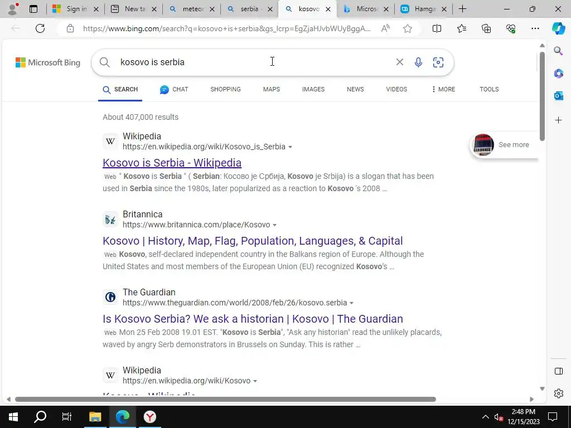
Task: Show hidden system tray icons
Action: pos(486,417)
